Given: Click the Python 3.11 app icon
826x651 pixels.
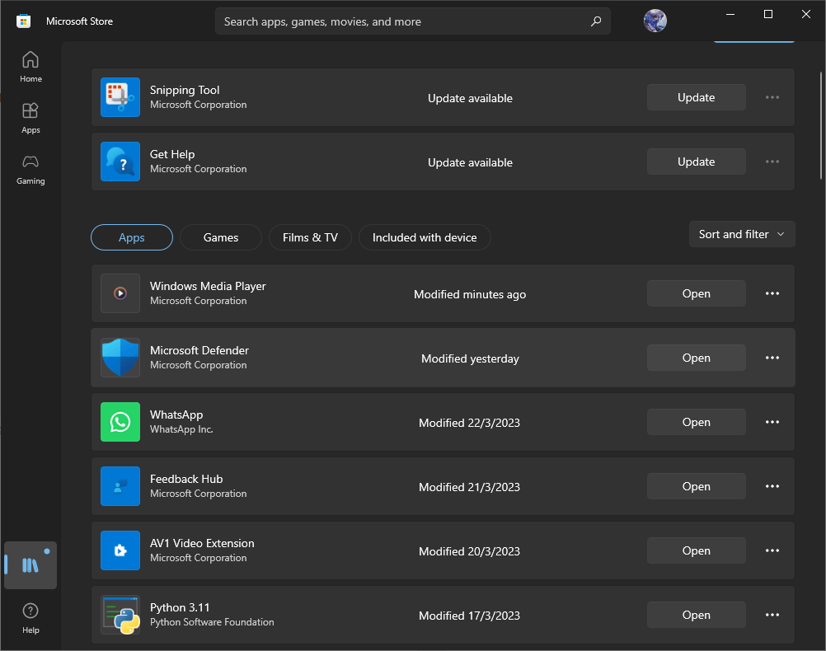Looking at the screenshot, I should click(x=120, y=615).
